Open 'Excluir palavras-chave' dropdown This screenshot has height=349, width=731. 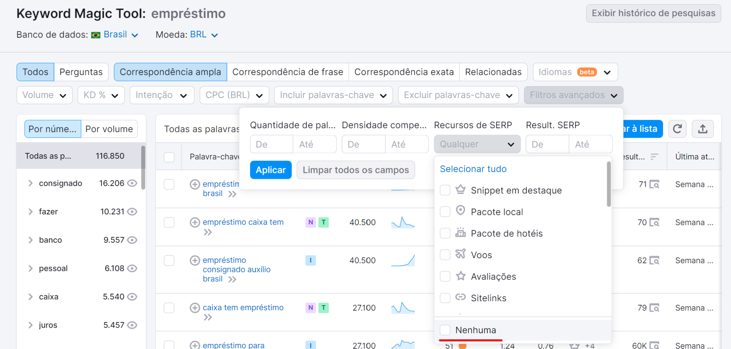point(458,95)
